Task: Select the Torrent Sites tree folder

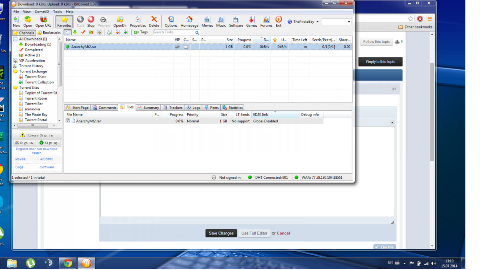Action: pos(29,88)
